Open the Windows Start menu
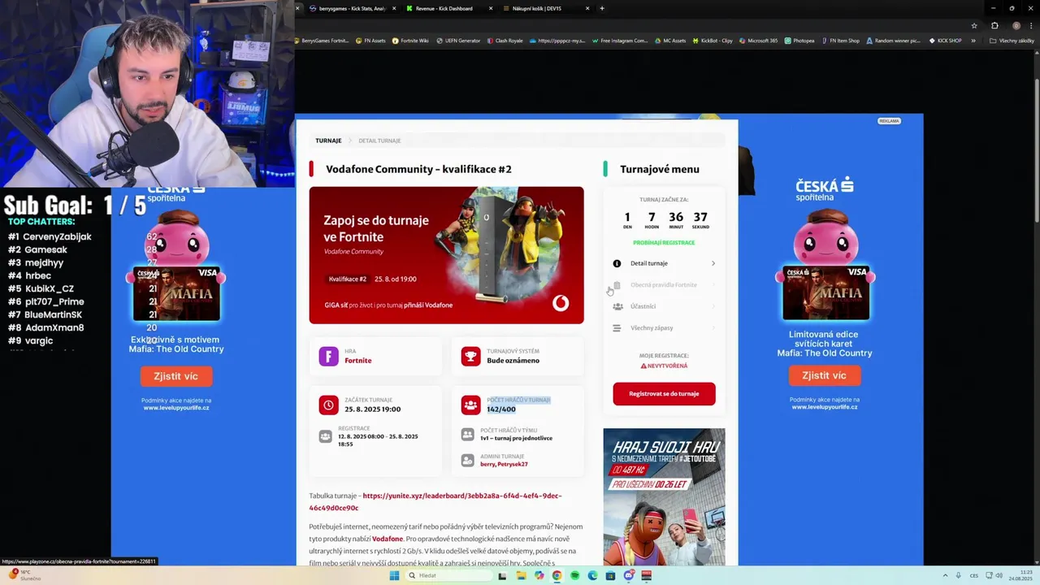The width and height of the screenshot is (1040, 585). [394, 575]
